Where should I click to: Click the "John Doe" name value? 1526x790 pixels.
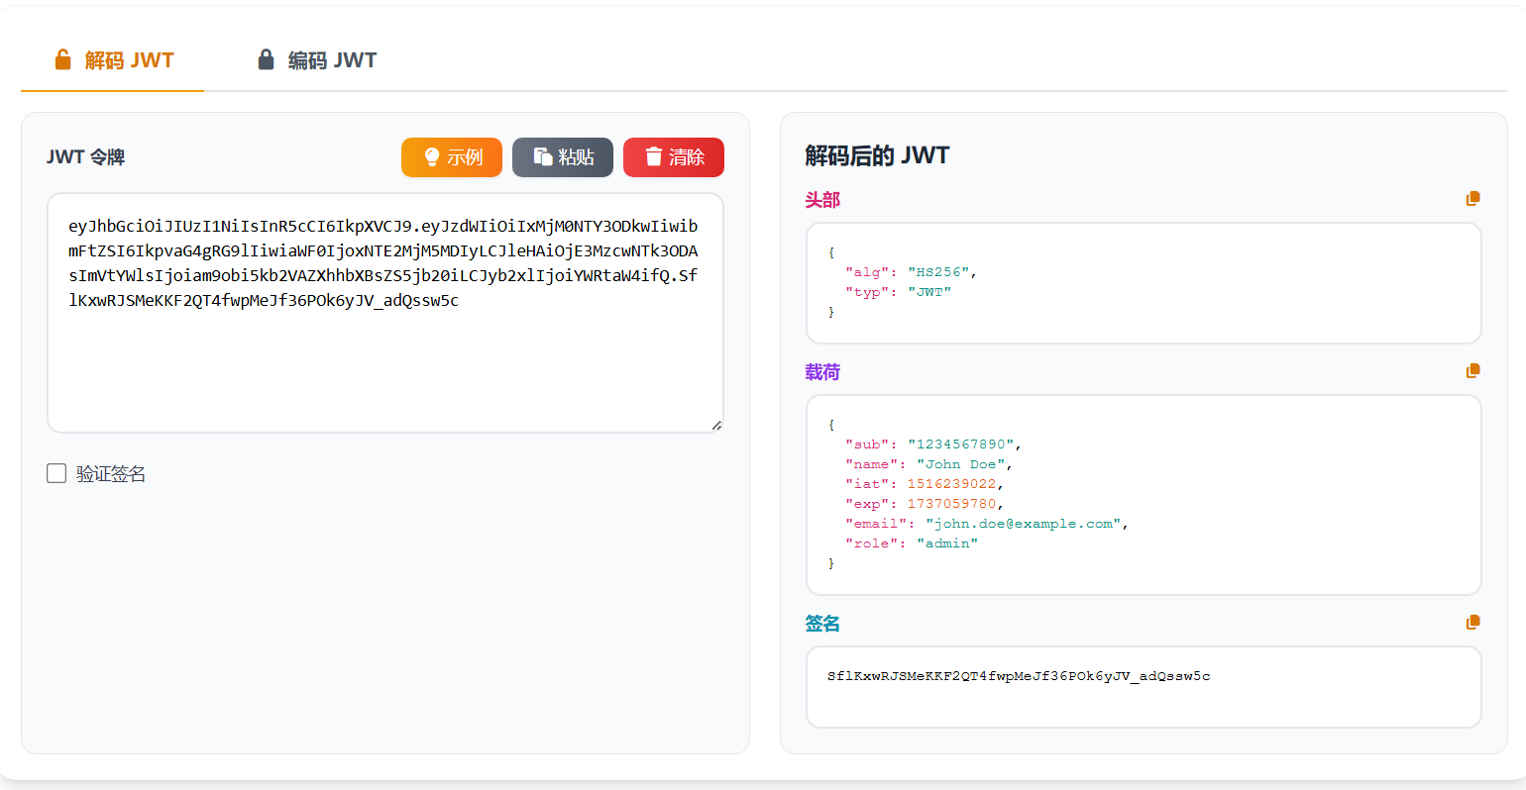(961, 464)
